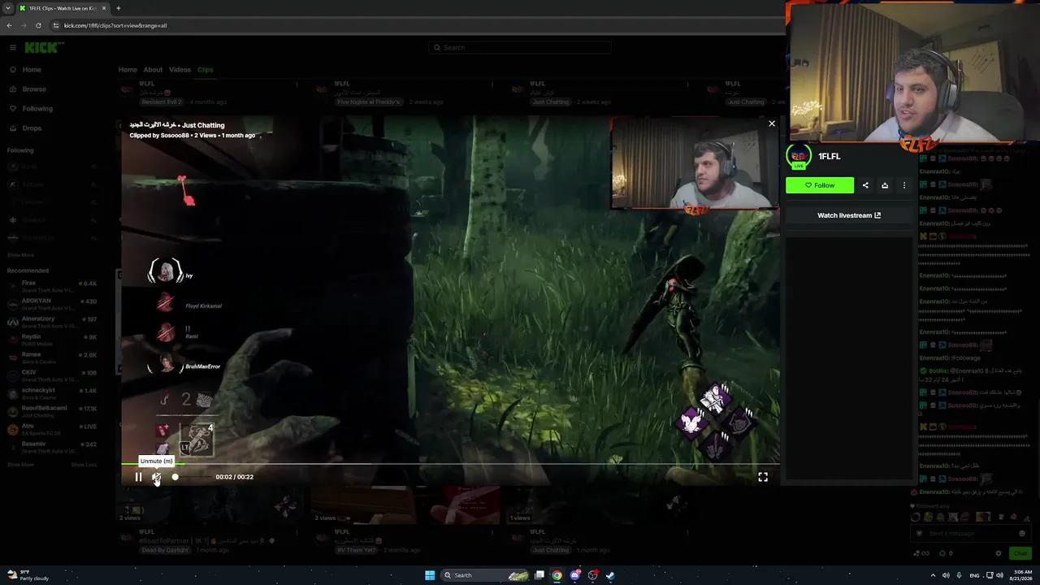This screenshot has height=585, width=1040.
Task: Switch the ENG input language
Action: 975,575
